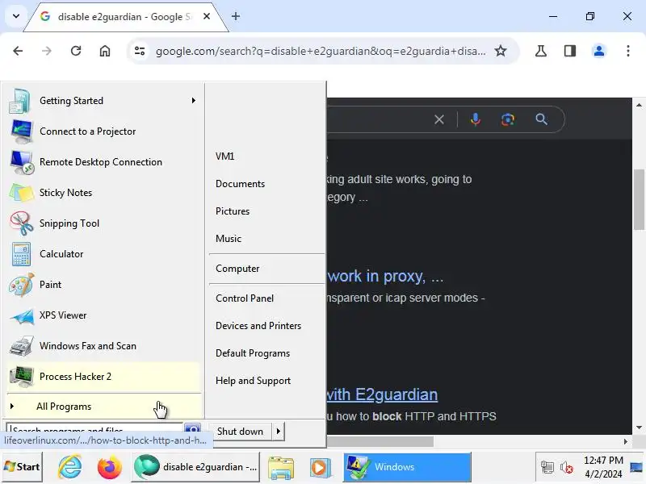The width and height of the screenshot is (646, 484).
Task: Launch Connect to a Projector
Action: (x=103, y=131)
